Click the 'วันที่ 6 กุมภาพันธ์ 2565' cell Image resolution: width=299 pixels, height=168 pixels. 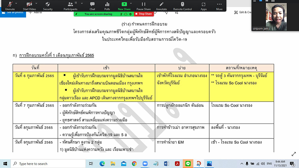click(35, 87)
